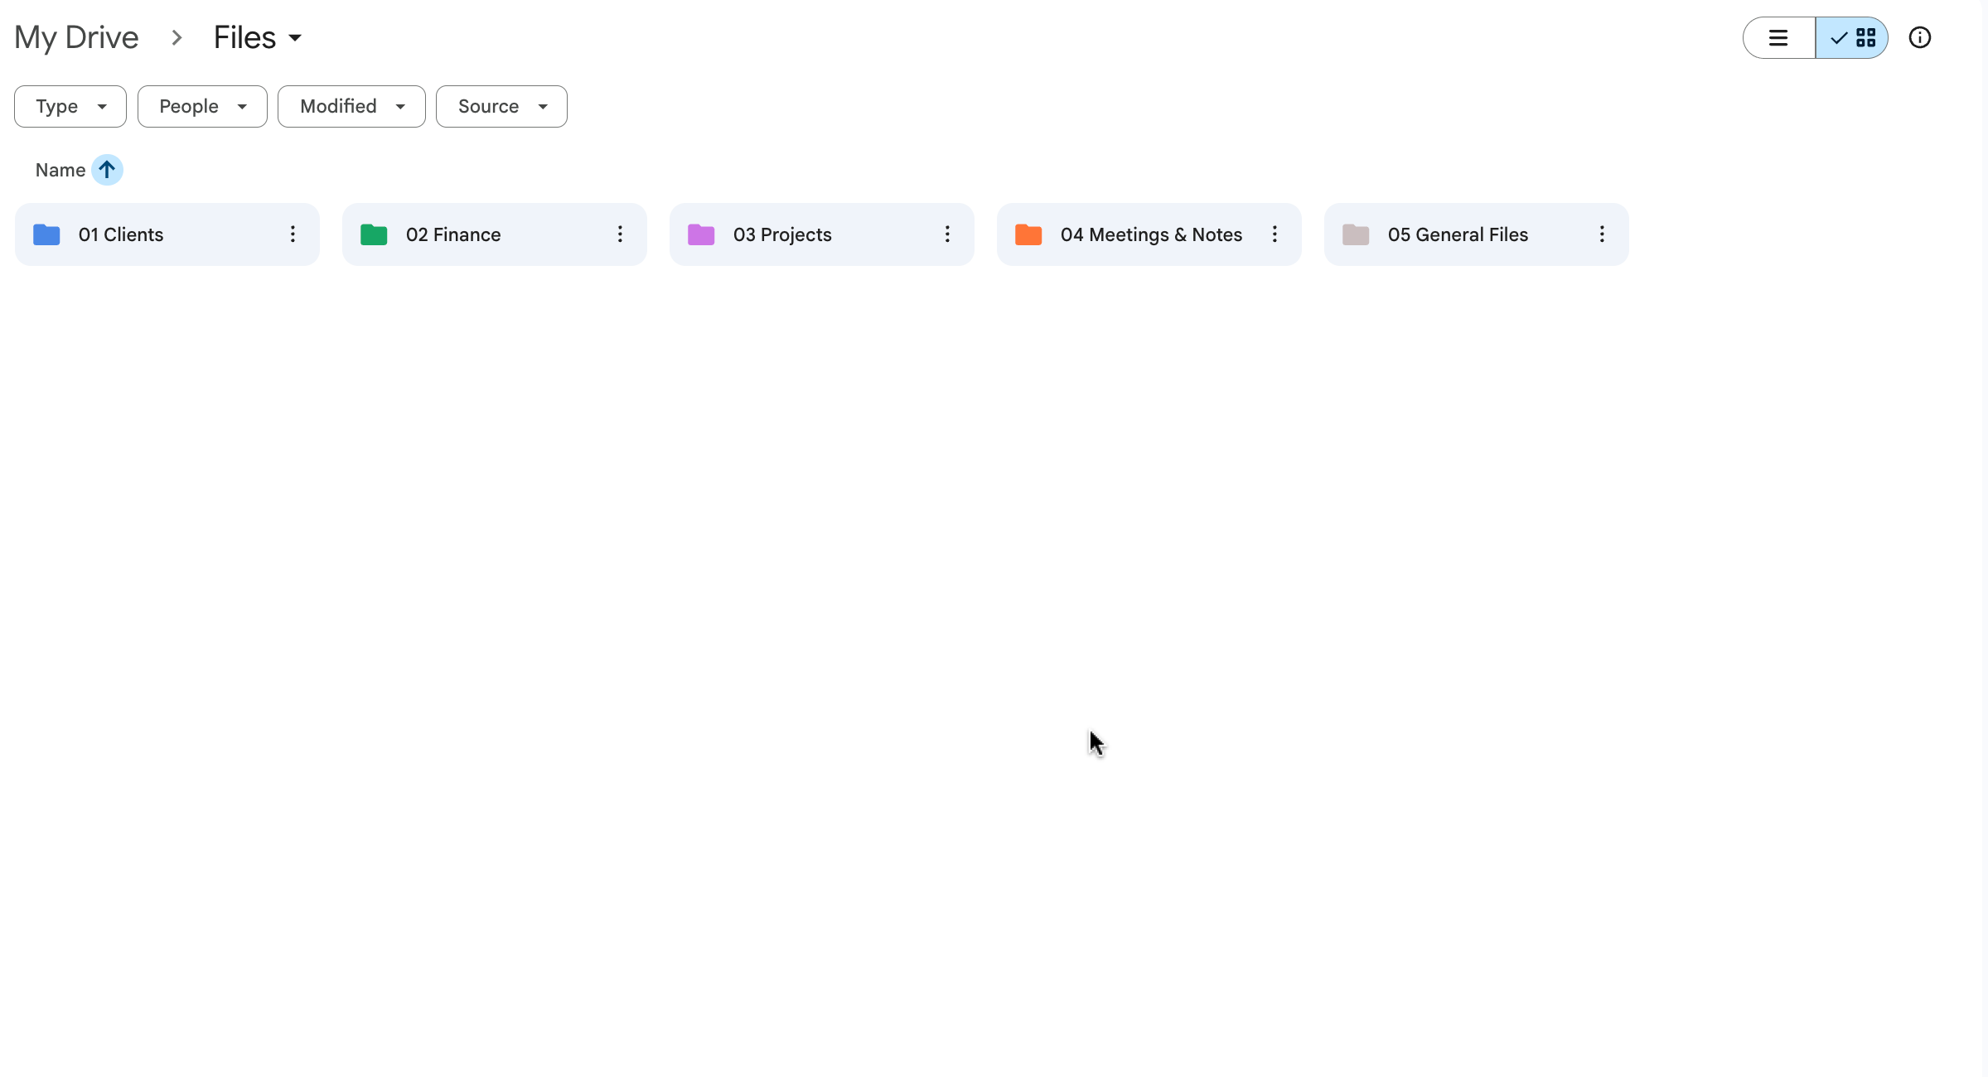Reverse sort direction with the arrow icon
The image size is (1988, 1077).
(x=107, y=170)
